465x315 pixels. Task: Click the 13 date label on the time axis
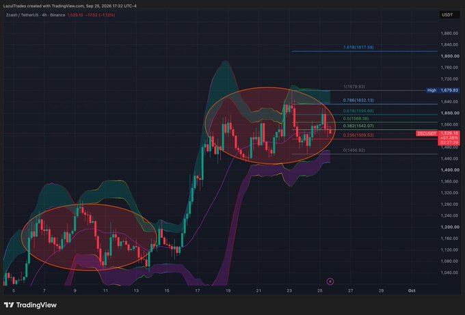pos(136,290)
